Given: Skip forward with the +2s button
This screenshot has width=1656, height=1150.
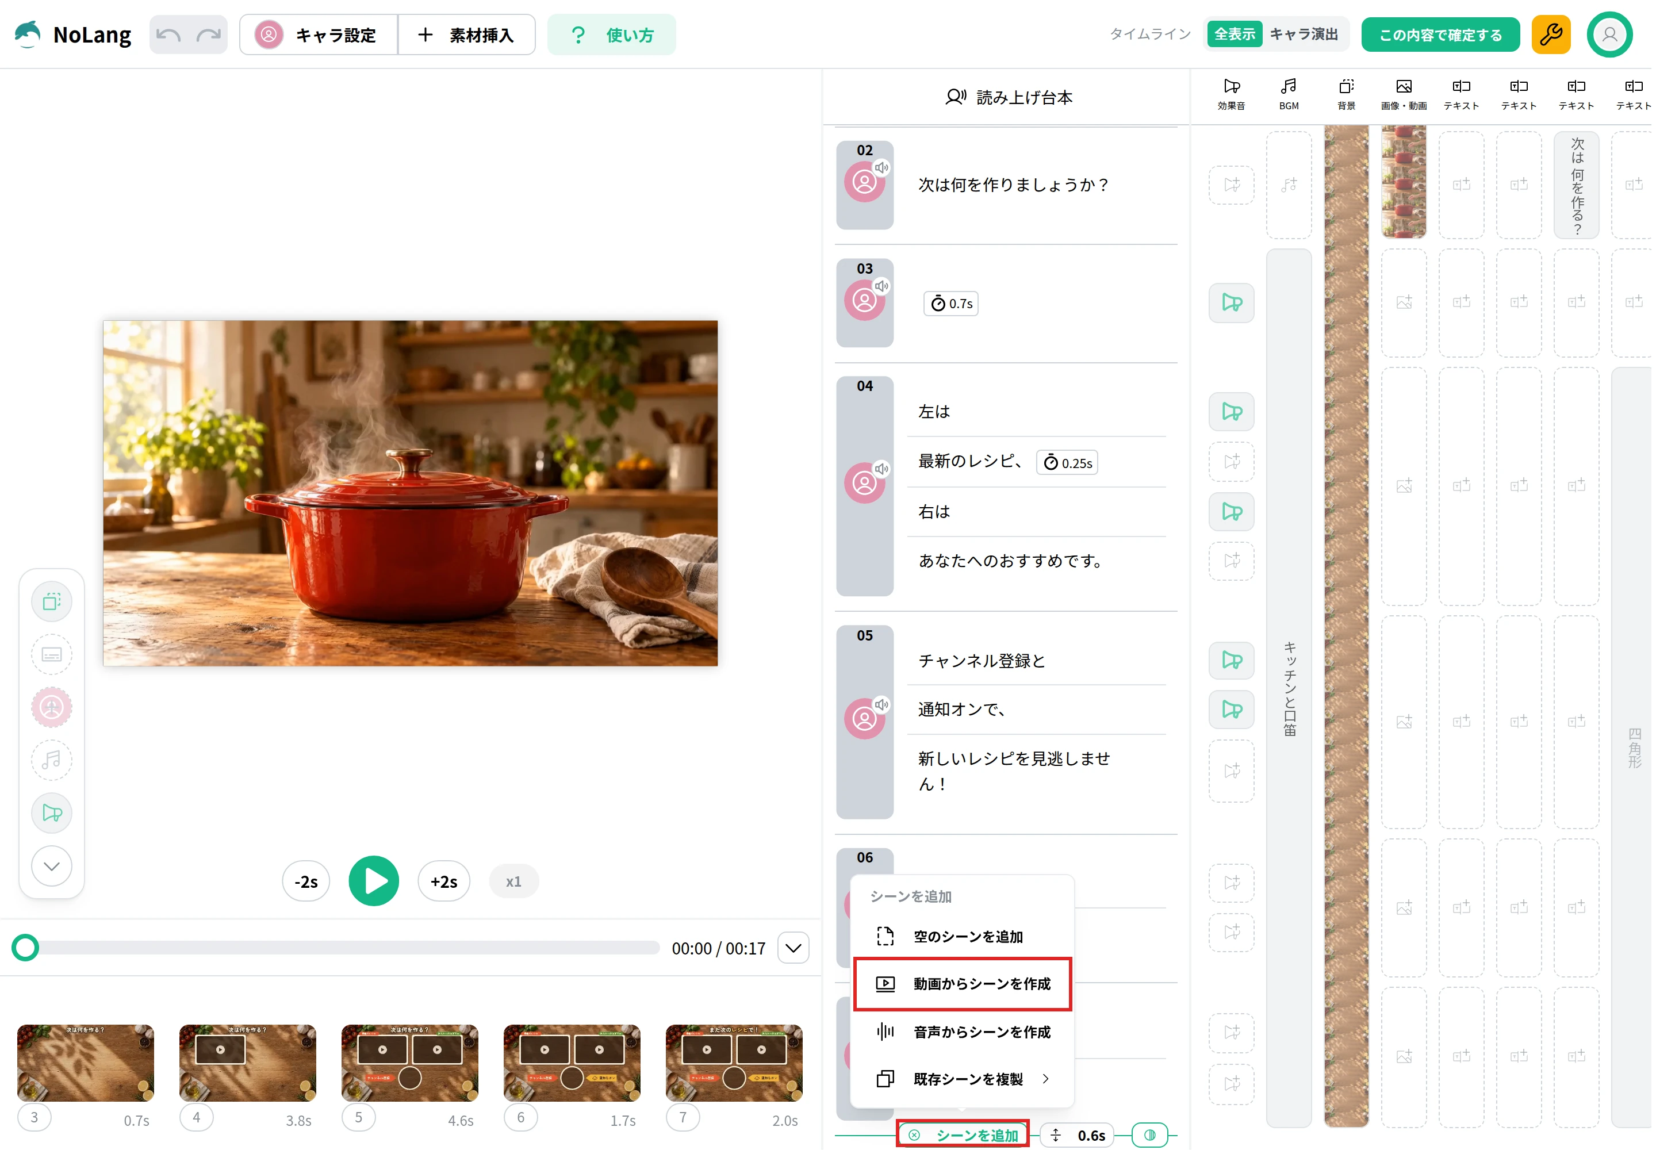Looking at the screenshot, I should point(443,881).
